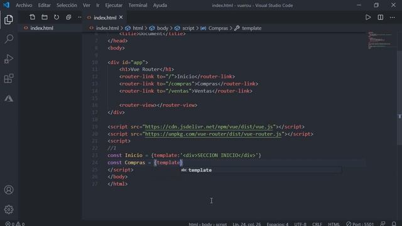Click the code minimap preview

pos(380,40)
